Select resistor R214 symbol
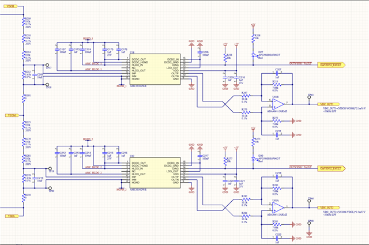The image size is (369, 245). click(x=23, y=55)
